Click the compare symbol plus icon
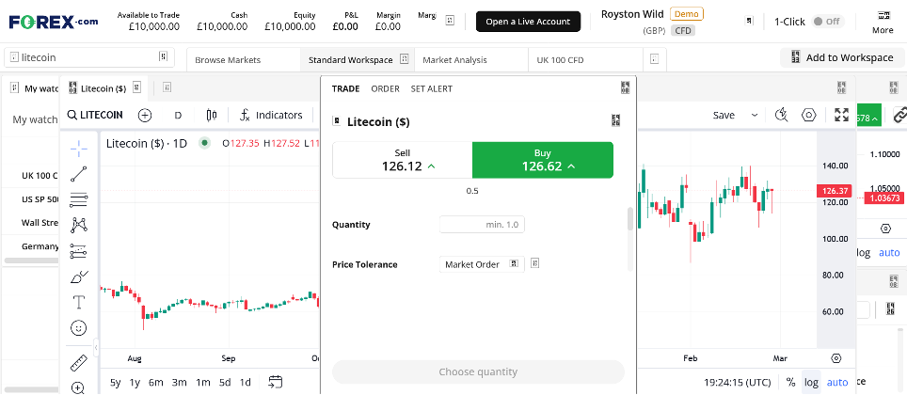This screenshot has height=395, width=907. coord(145,115)
